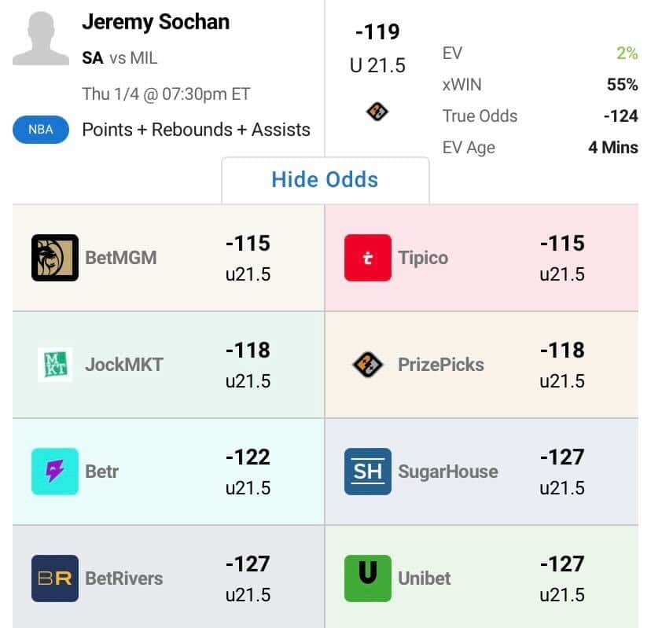
Task: Collapse the list with Hide Odds
Action: tap(325, 179)
